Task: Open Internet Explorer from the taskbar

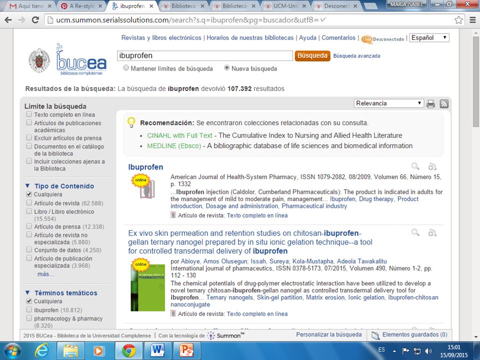Action: point(41,351)
